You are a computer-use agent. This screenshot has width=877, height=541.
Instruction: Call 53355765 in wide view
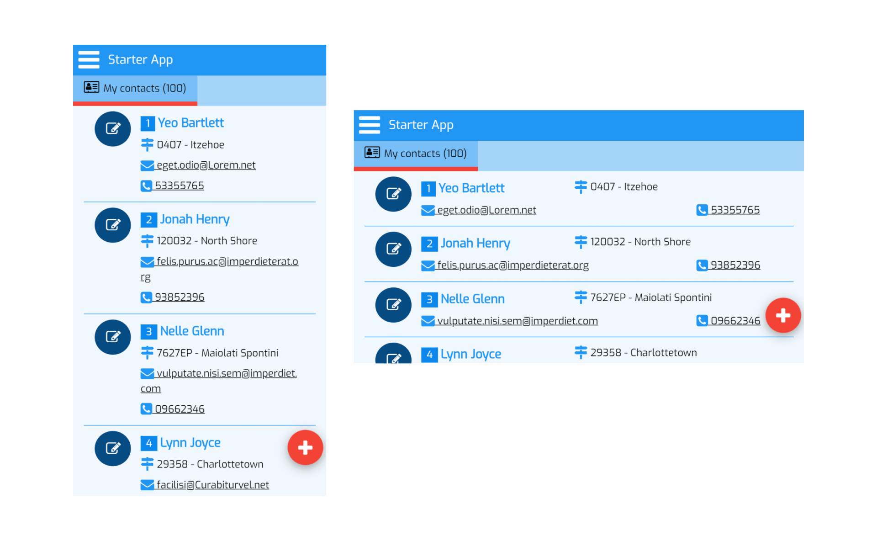pos(728,210)
